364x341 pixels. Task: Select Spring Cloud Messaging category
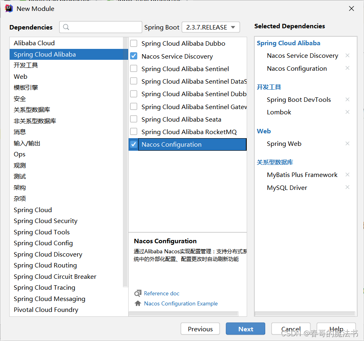[67, 299]
